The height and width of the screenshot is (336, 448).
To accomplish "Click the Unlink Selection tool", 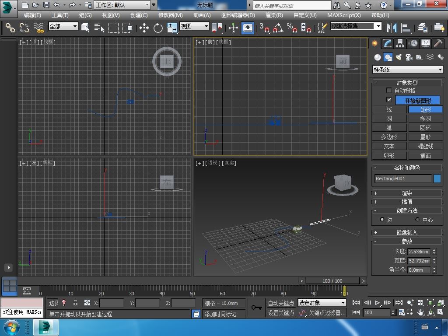I will pos(24,28).
